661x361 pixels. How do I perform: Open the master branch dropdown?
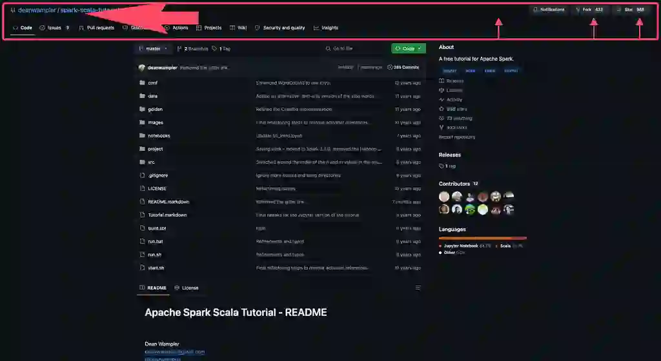(x=154, y=49)
